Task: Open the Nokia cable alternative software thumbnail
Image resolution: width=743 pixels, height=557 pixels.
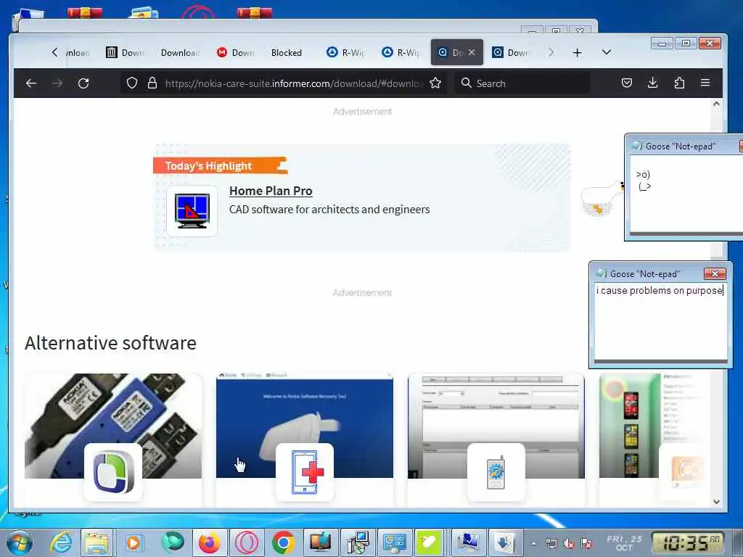Action: coord(112,426)
